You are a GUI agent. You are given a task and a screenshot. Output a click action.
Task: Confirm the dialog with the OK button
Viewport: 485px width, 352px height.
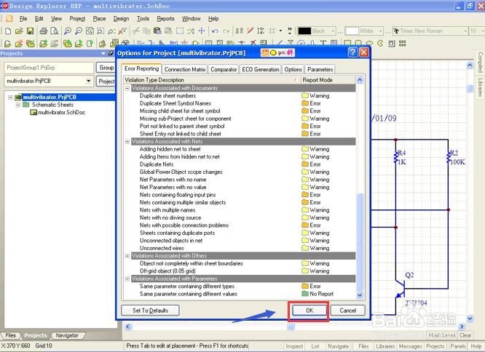point(309,311)
